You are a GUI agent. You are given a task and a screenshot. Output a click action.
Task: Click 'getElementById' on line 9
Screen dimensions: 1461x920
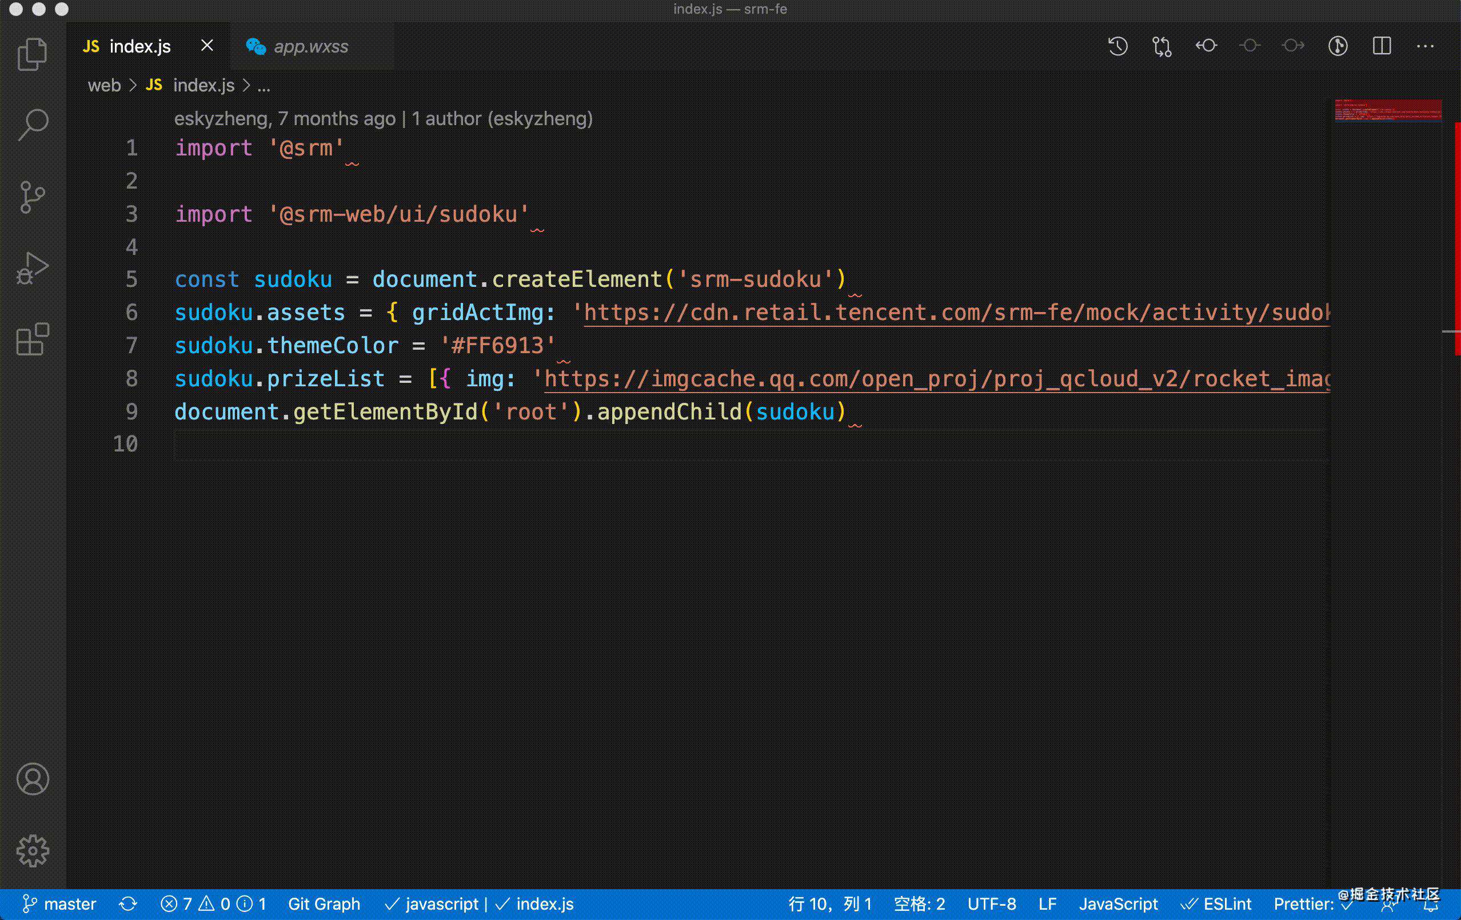coord(385,412)
